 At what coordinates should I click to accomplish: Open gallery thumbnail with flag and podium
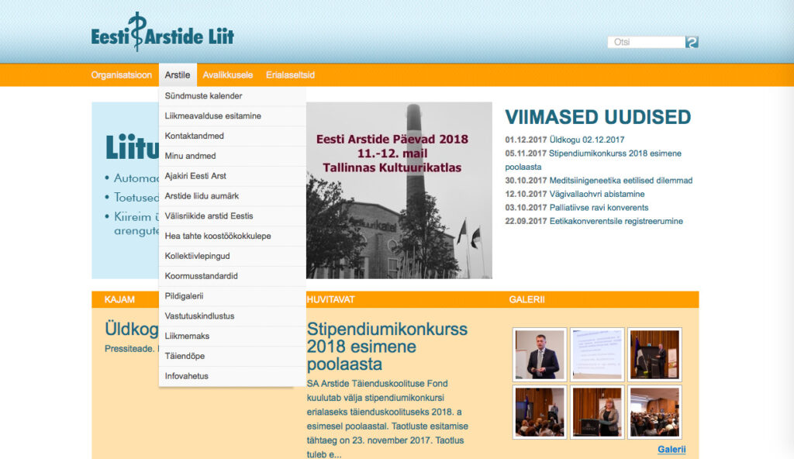[x=654, y=354]
